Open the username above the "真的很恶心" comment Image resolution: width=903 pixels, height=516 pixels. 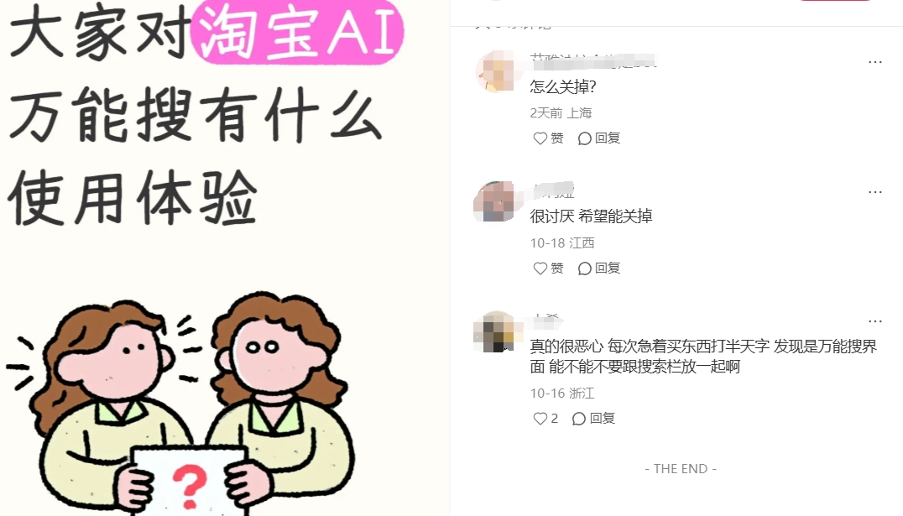(x=545, y=320)
